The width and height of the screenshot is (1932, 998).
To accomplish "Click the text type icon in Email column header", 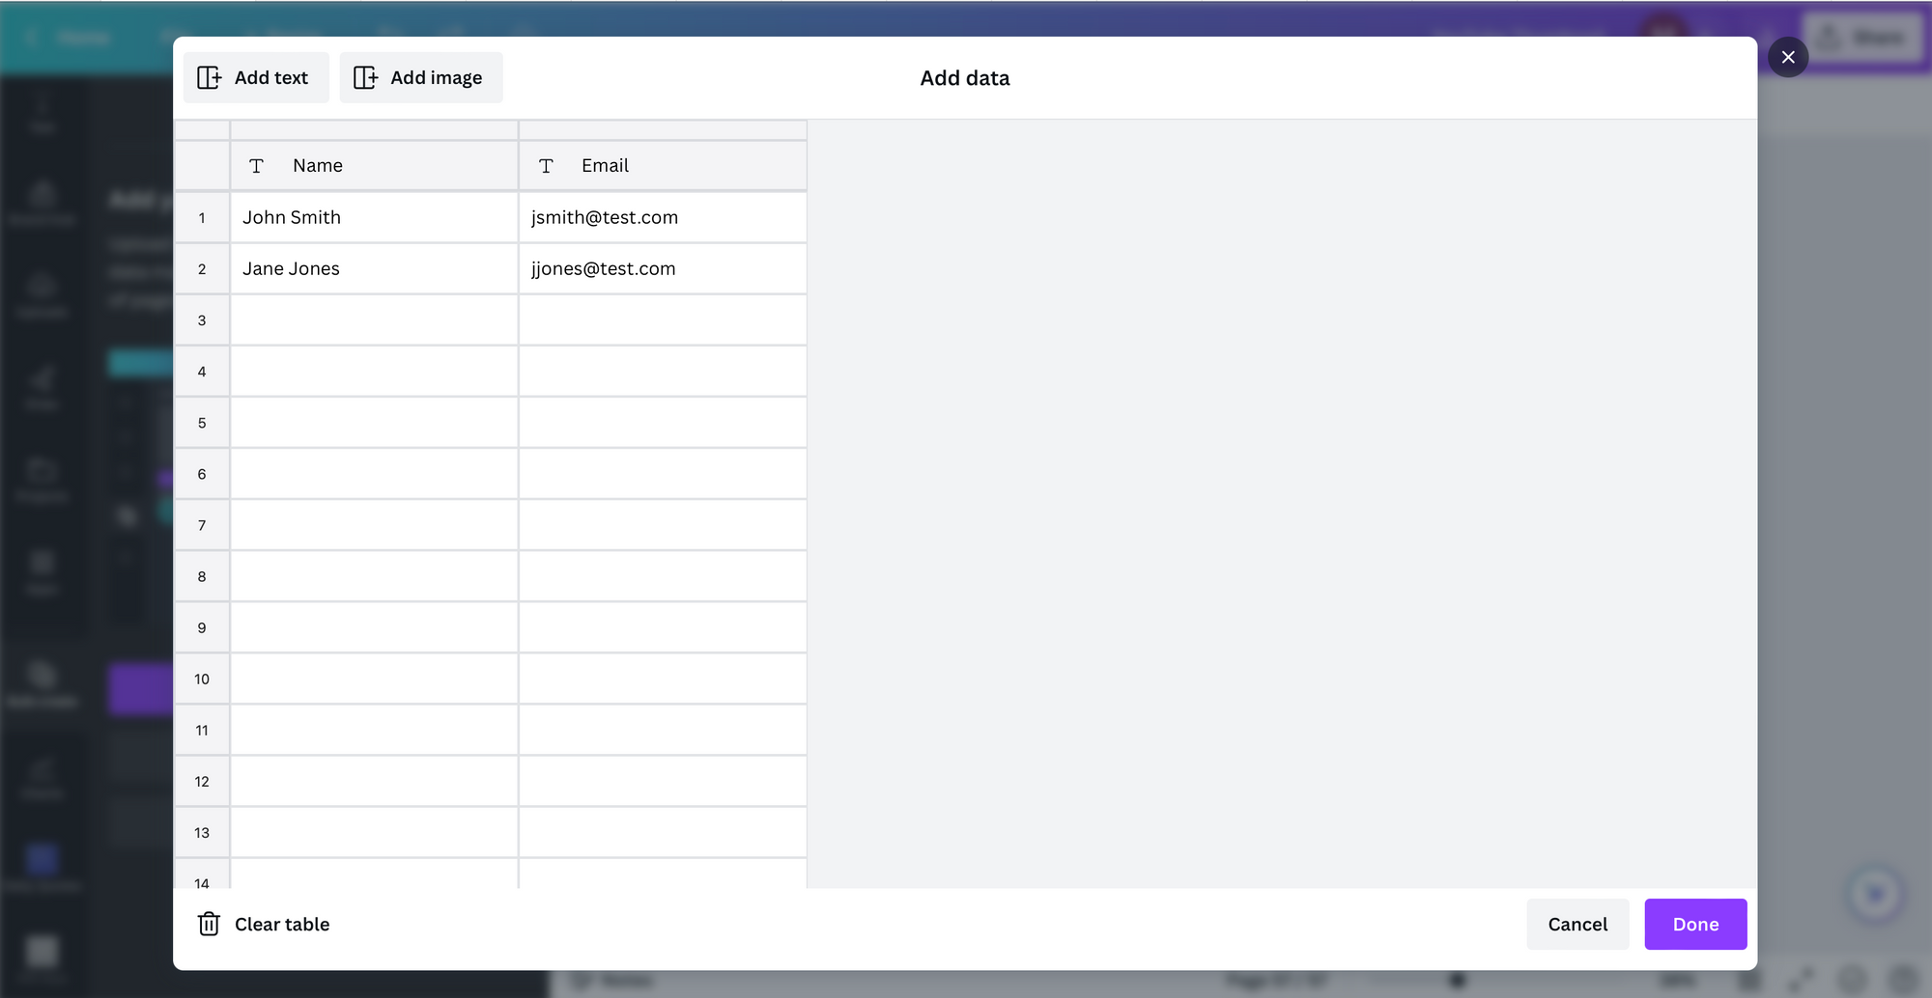I will tap(547, 165).
